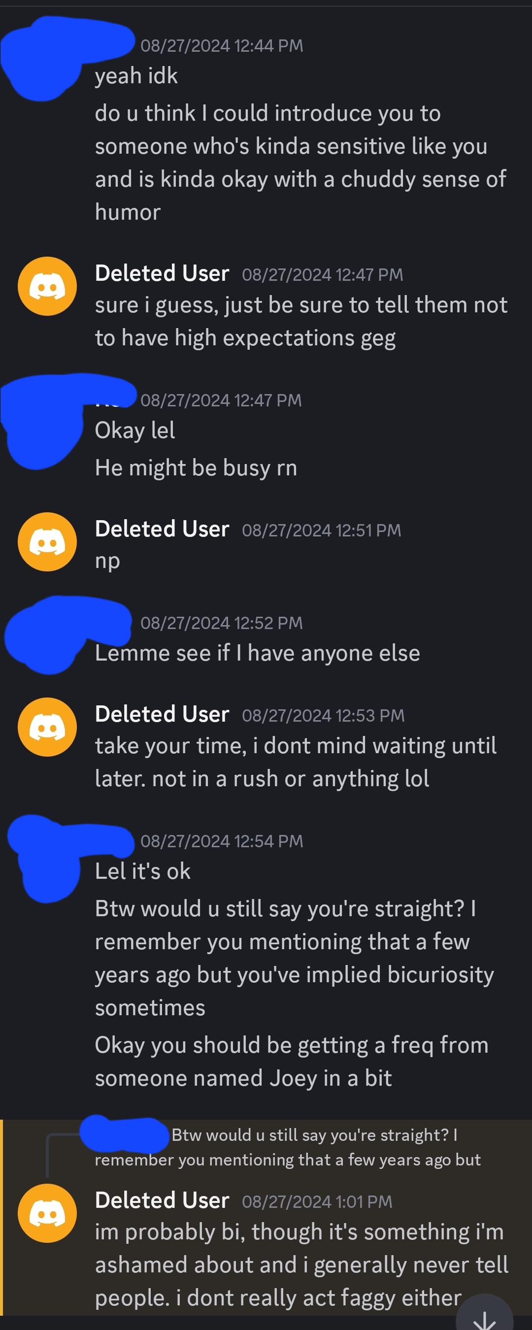Click the 08/27/2024 12:44 PM timestamp
Image resolution: width=532 pixels, height=1330 pixels.
pyautogui.click(x=222, y=46)
